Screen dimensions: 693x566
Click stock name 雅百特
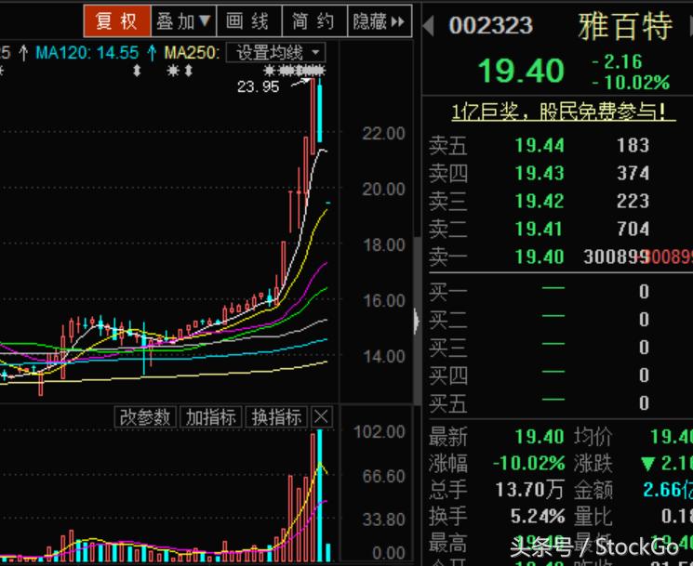(x=625, y=27)
